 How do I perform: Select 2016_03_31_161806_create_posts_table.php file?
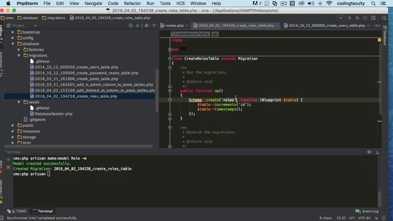point(76,79)
